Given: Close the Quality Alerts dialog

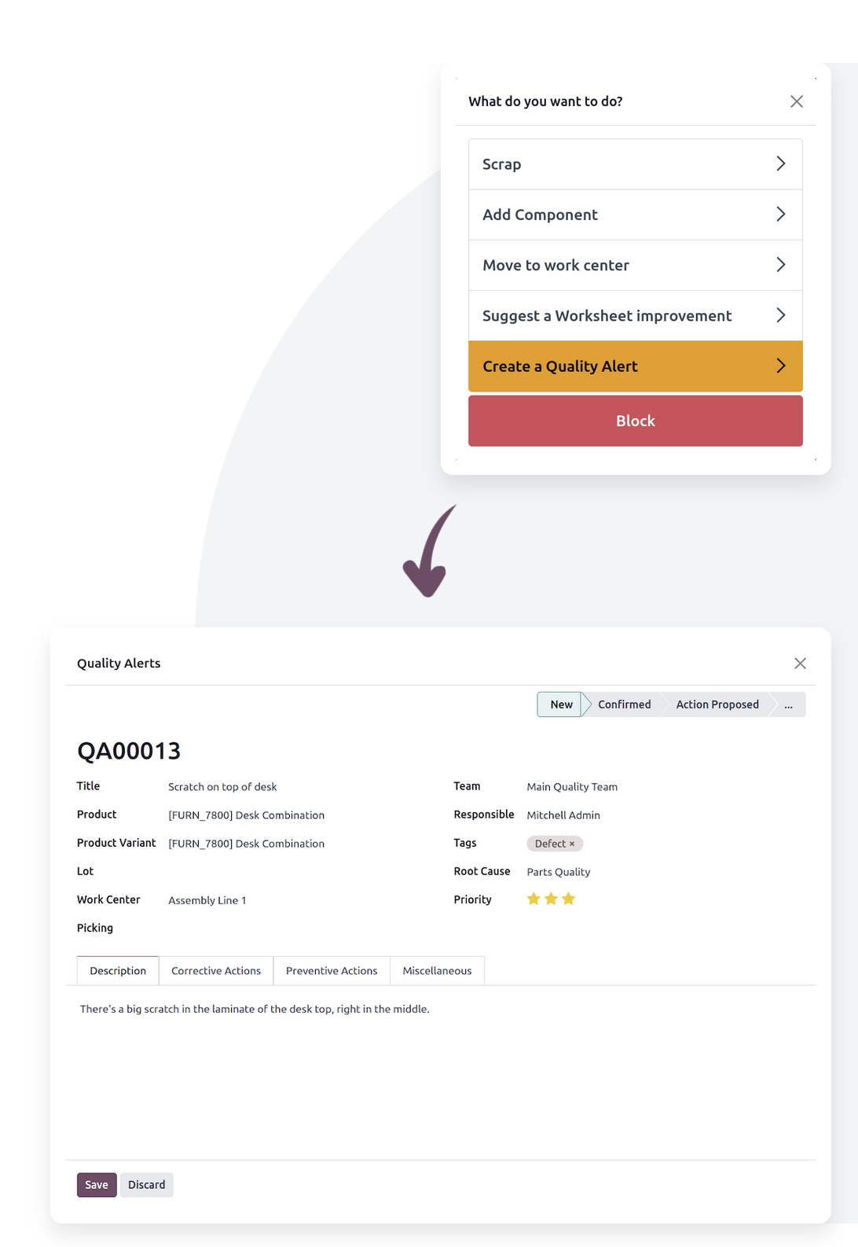Looking at the screenshot, I should click(800, 664).
